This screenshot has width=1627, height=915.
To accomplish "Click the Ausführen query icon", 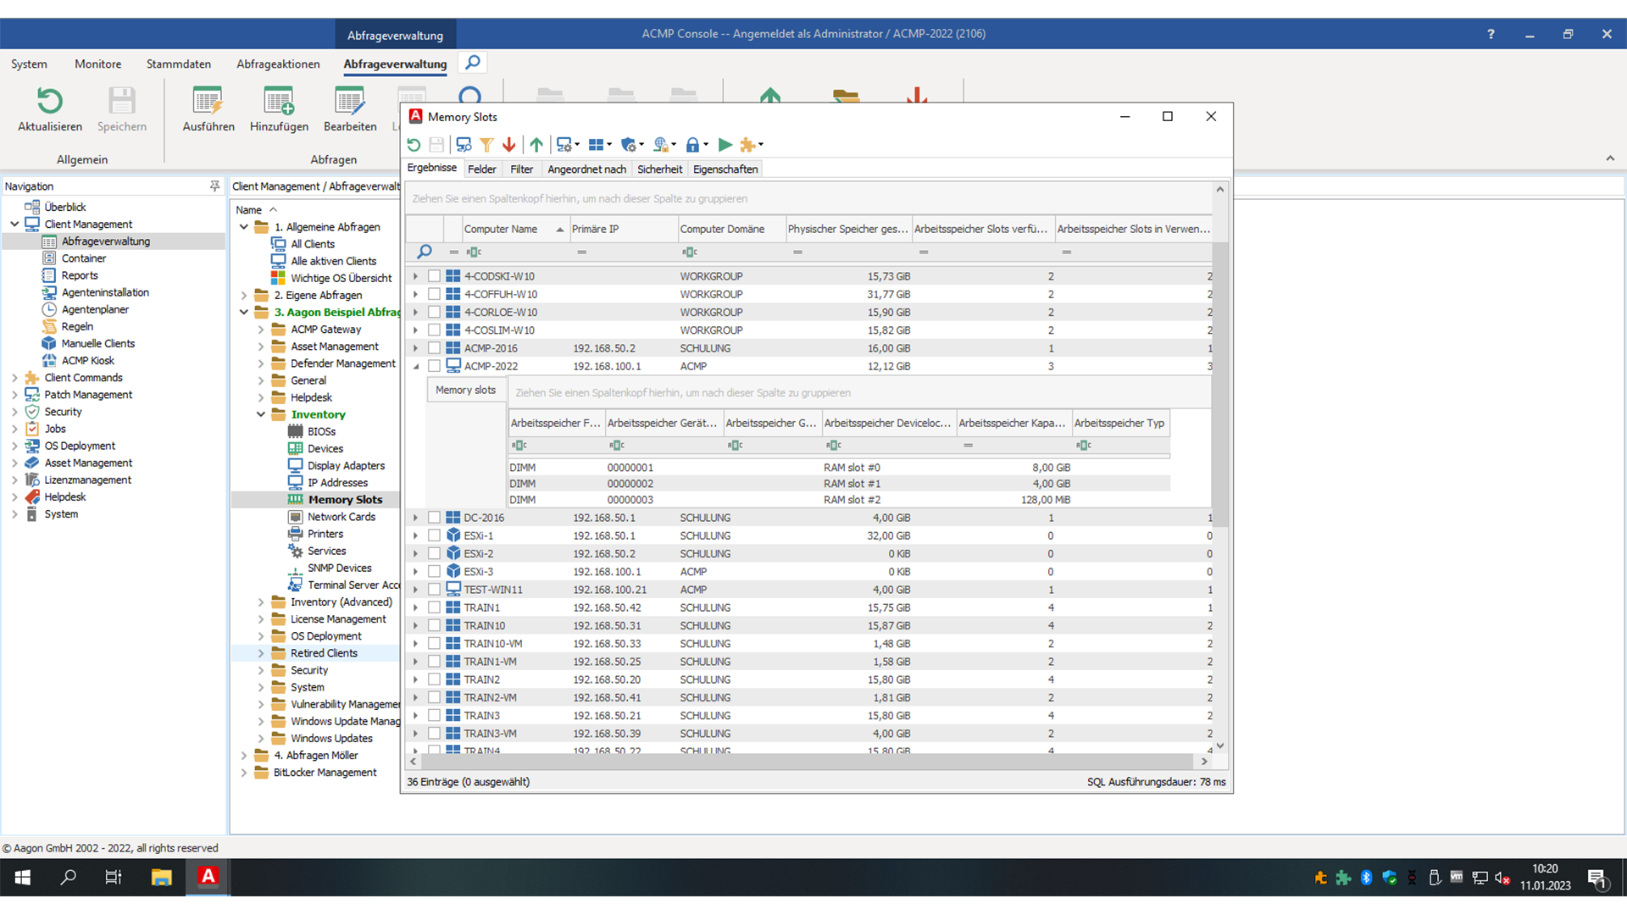I will pos(208,102).
